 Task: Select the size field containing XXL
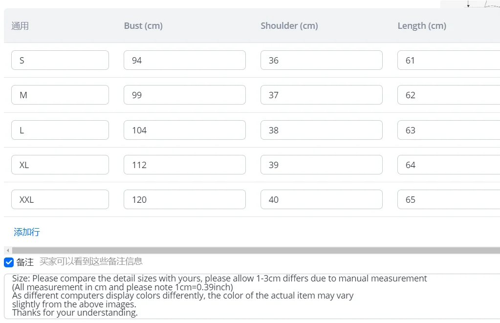click(60, 199)
